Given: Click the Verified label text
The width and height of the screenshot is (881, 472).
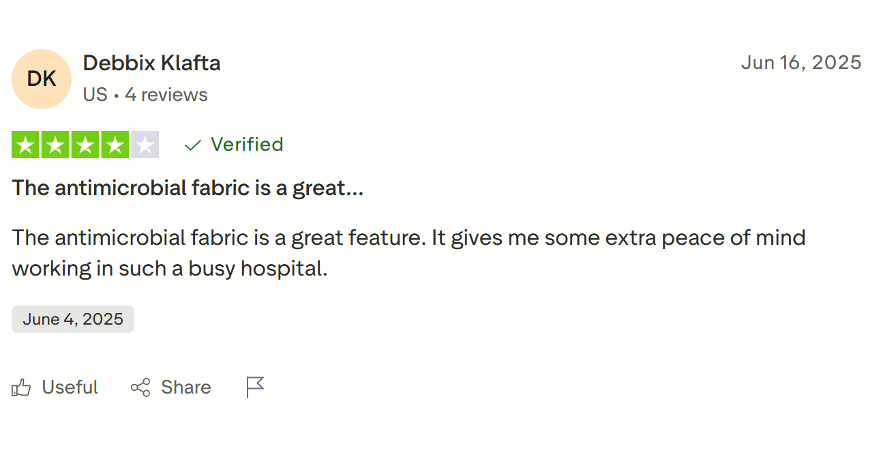Looking at the screenshot, I should point(247,145).
